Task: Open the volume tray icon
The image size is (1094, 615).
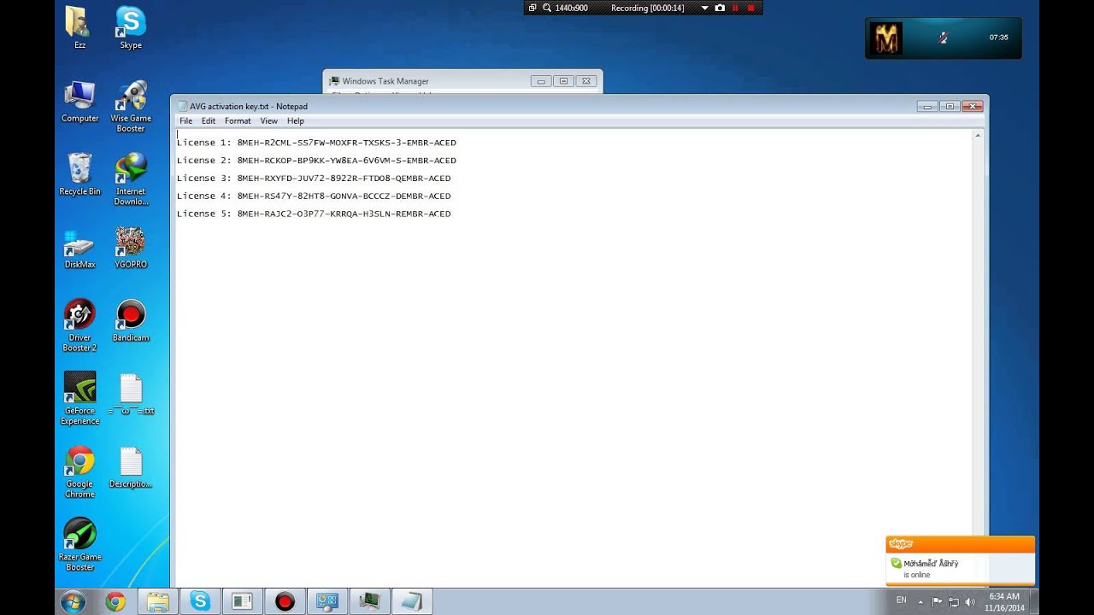Action: click(970, 601)
